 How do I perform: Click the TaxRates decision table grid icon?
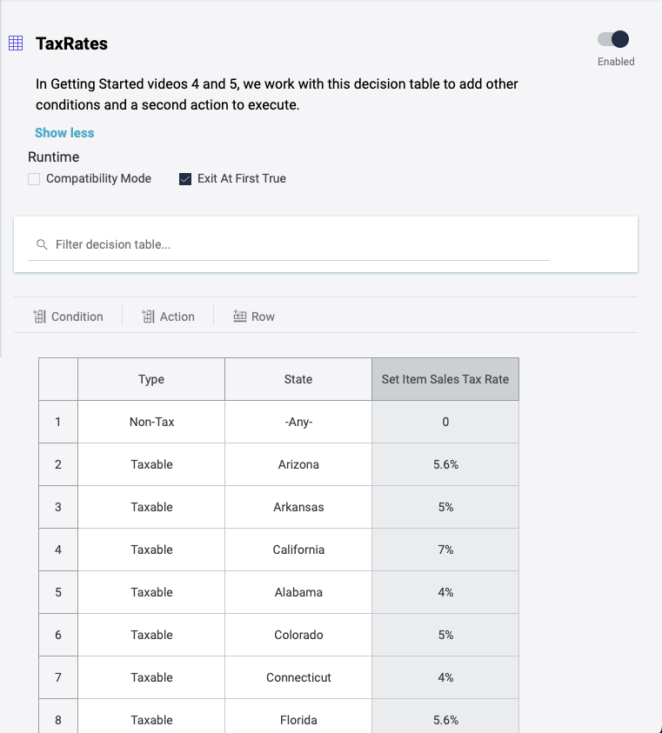click(x=15, y=43)
